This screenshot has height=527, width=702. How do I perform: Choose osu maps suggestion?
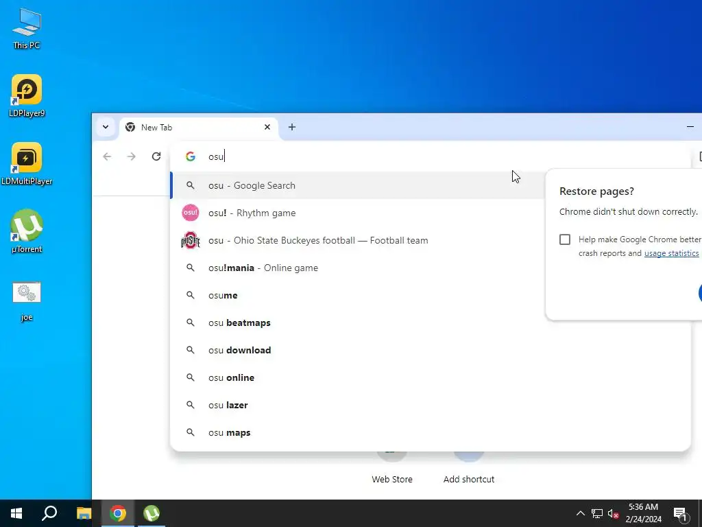(x=430, y=432)
